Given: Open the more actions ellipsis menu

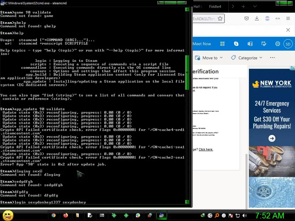Looking at the screenshot, I should 272,58.
